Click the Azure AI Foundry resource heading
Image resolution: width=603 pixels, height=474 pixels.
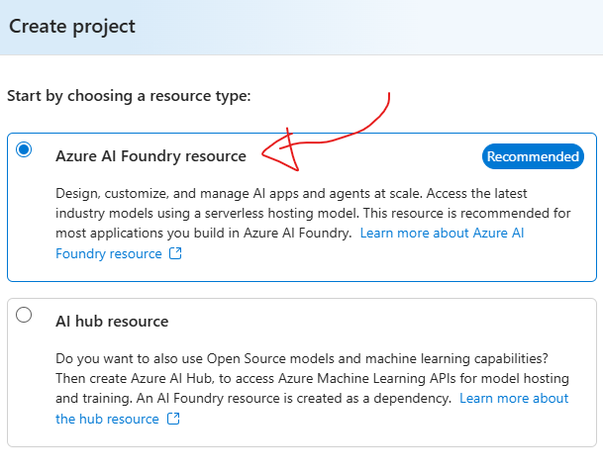coord(151,156)
